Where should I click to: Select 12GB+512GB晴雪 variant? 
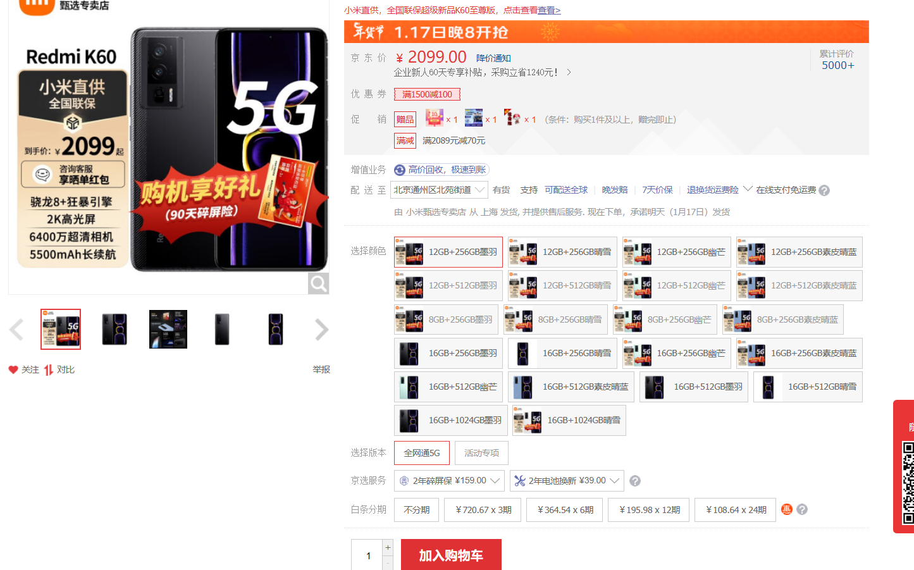click(562, 285)
